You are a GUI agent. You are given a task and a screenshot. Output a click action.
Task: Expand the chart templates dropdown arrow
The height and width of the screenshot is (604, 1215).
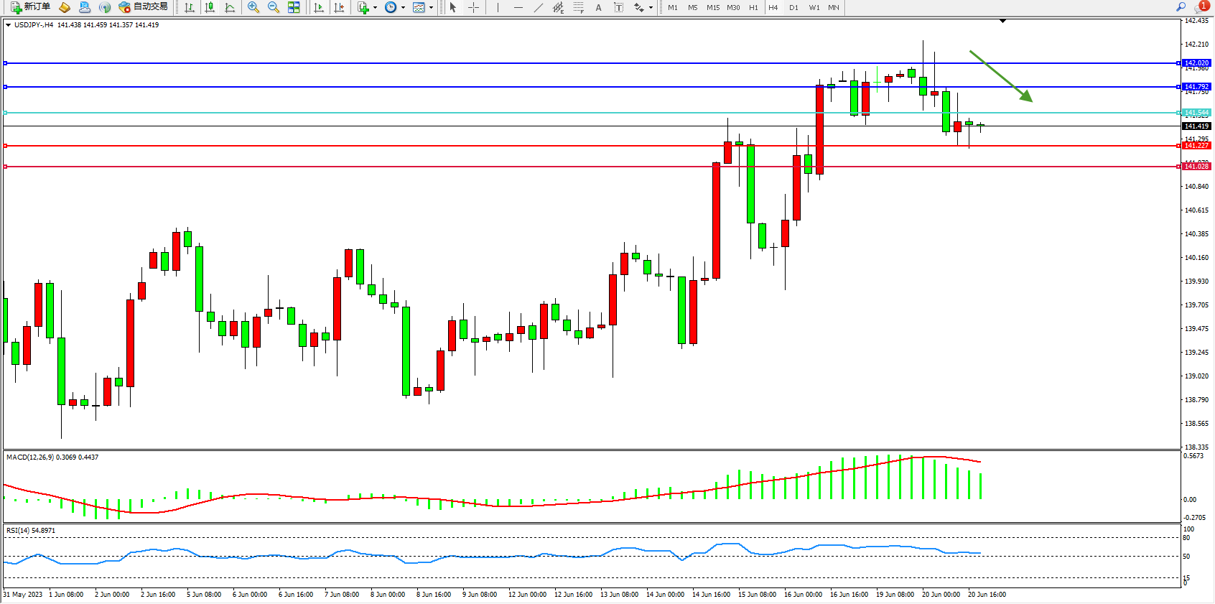pyautogui.click(x=431, y=7)
